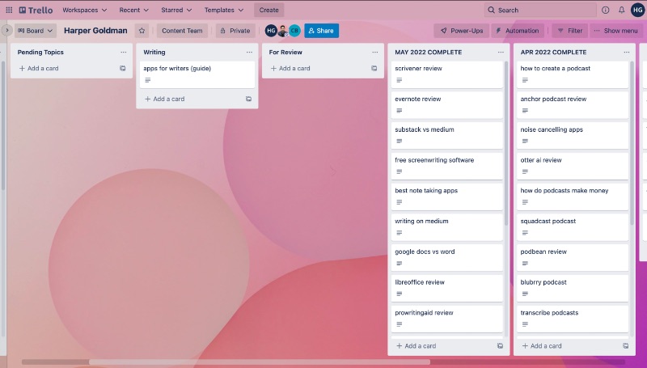The image size is (647, 368).
Task: Click description icon on otter ai review card
Action: click(525, 171)
